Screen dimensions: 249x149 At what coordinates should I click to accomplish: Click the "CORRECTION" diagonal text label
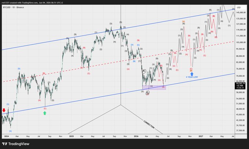(149, 125)
